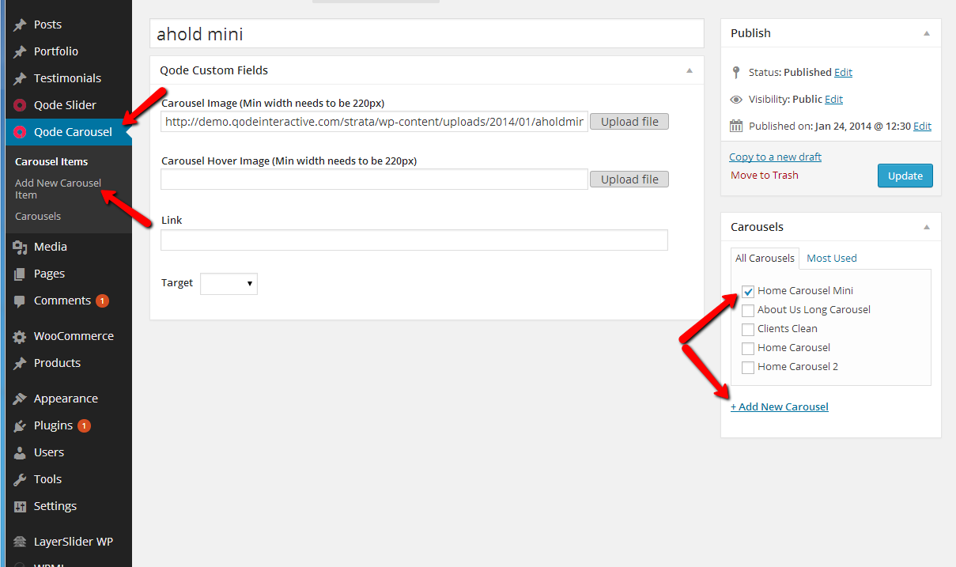This screenshot has width=956, height=567.
Task: Check the About Us Long Carousel checkbox
Action: (x=748, y=310)
